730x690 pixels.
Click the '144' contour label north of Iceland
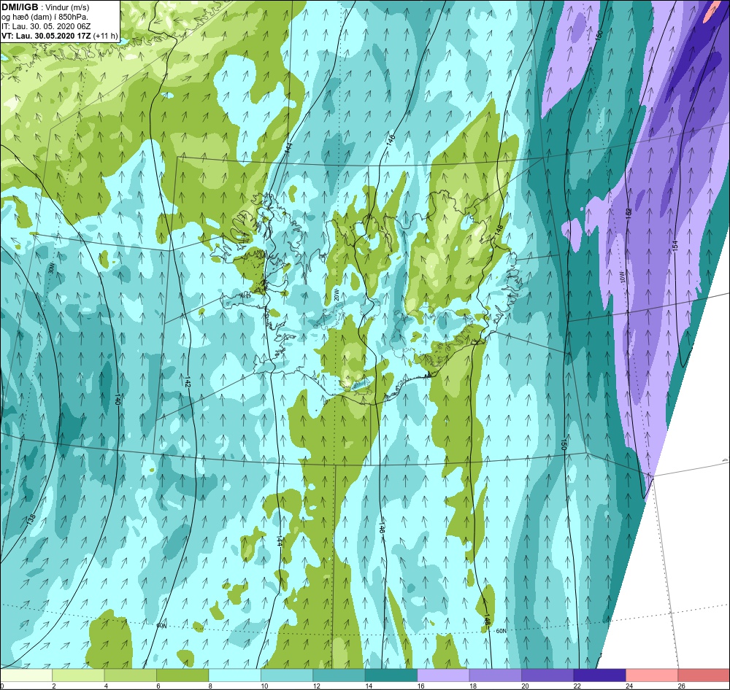(288, 147)
